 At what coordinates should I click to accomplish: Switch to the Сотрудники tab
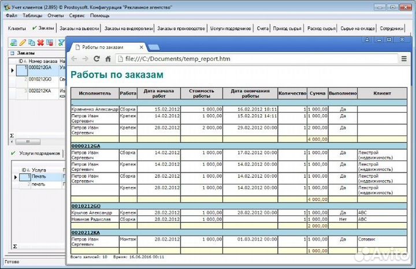point(391,28)
